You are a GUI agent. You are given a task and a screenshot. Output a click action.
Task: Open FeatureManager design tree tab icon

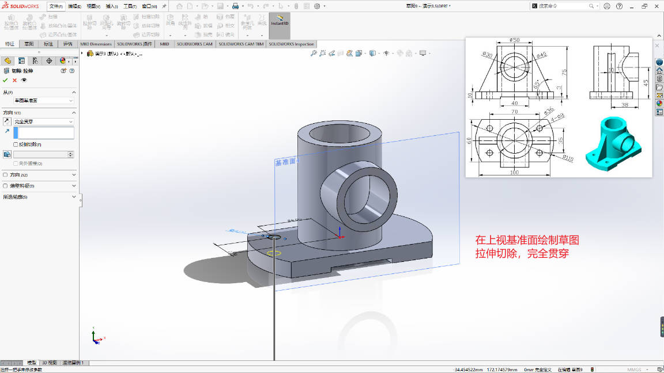[7, 61]
